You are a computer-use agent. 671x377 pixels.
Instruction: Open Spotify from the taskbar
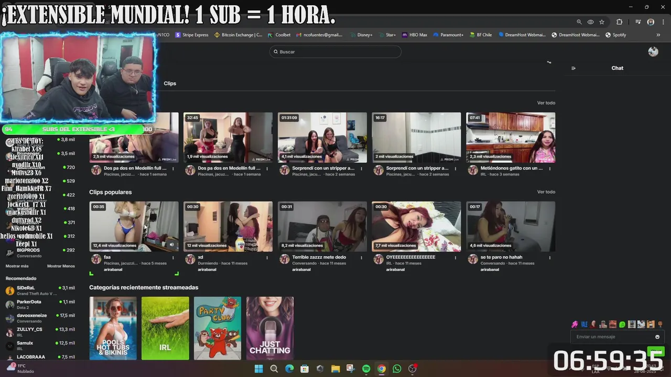tap(366, 369)
